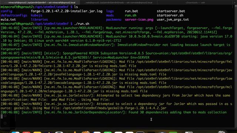Click the 'defaultconfigs' directory name
The height and width of the screenshot is (133, 237).
point(14,16)
